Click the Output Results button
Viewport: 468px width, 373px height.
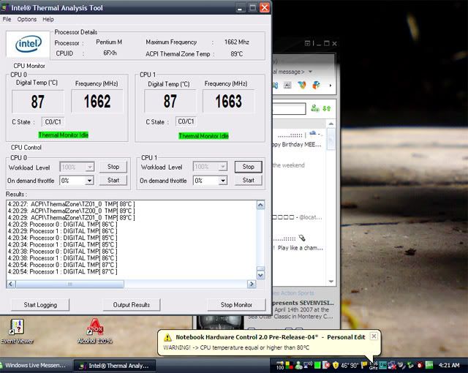point(132,305)
